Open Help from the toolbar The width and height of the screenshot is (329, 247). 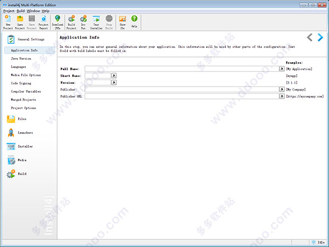pos(134,21)
